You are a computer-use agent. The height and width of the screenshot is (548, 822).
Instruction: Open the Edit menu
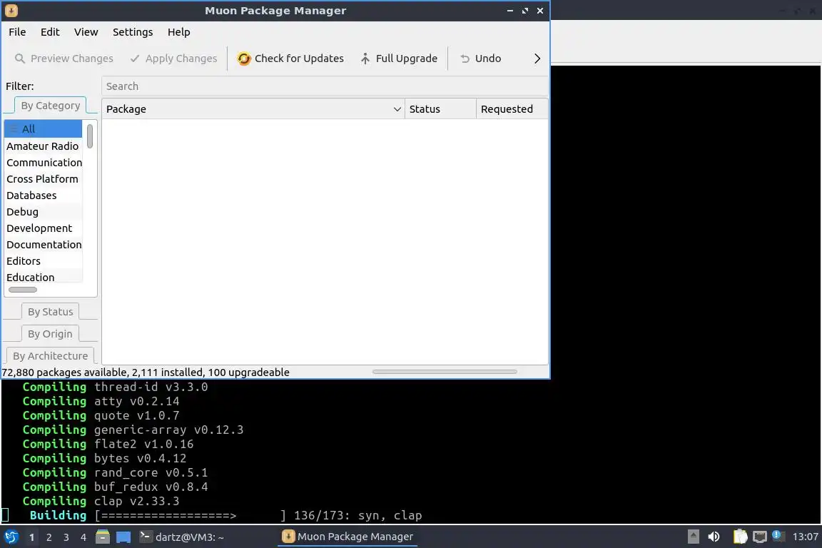(51, 32)
